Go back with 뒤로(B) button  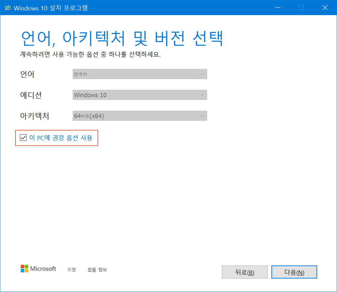click(x=245, y=272)
